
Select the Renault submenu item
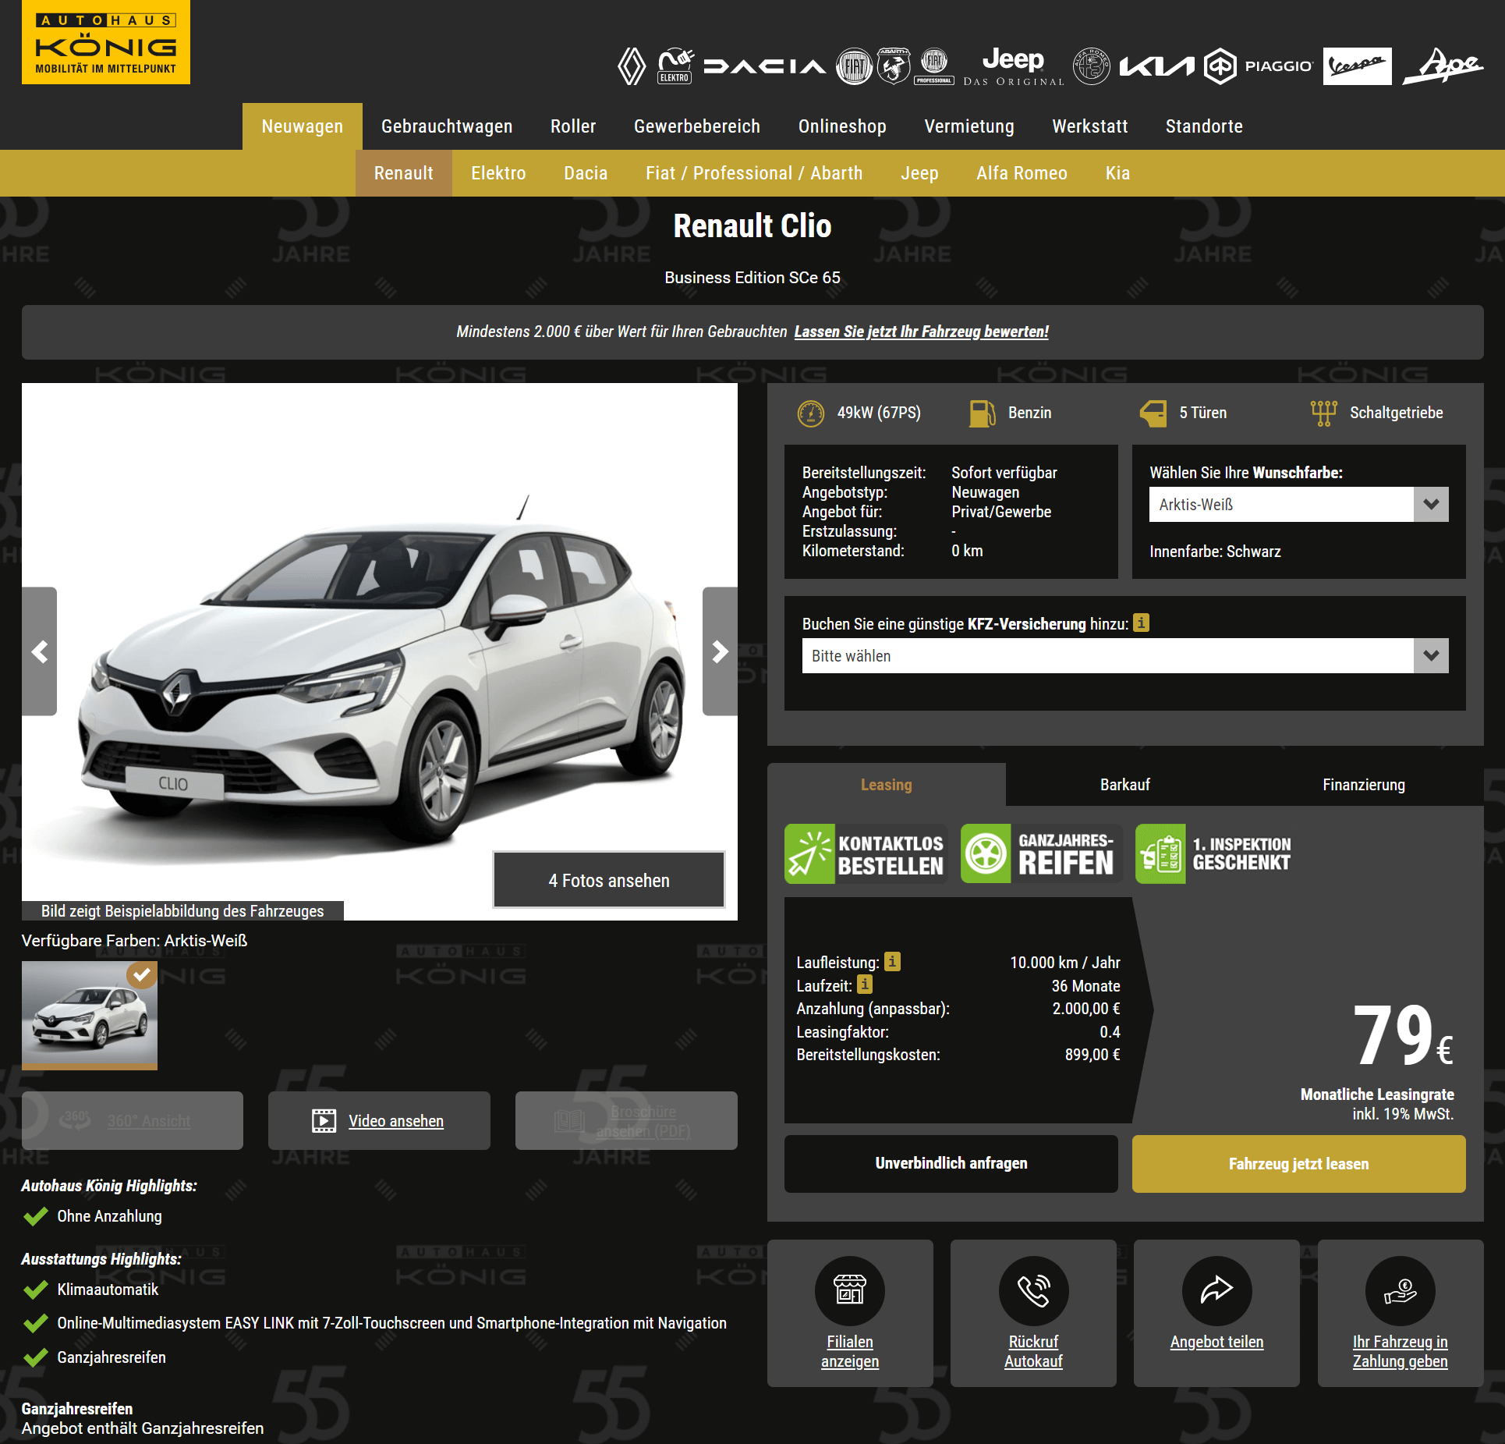403,173
